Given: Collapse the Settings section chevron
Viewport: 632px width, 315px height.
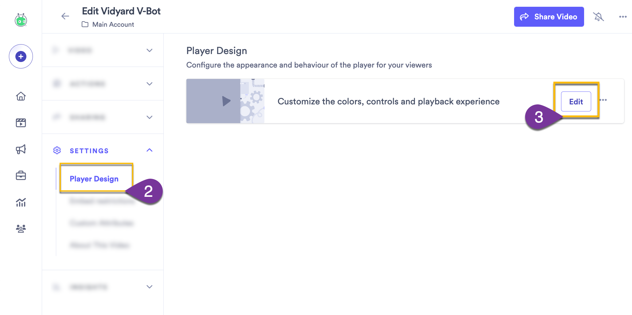Looking at the screenshot, I should pos(150,150).
